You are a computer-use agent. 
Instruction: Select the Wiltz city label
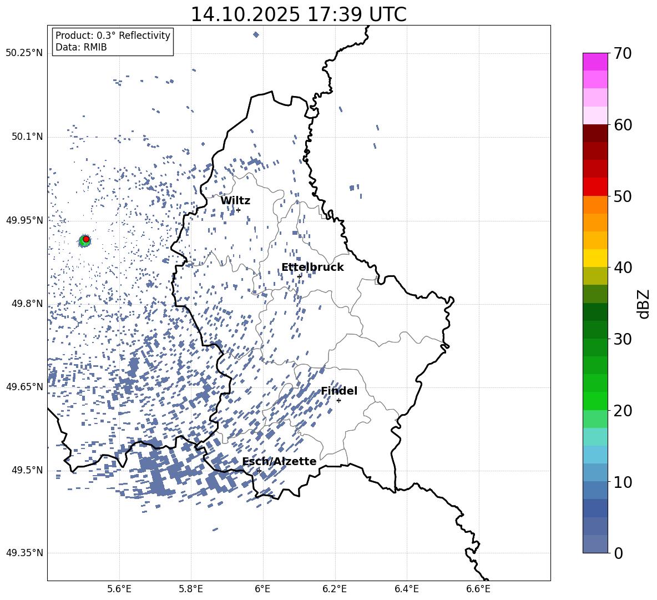(x=235, y=201)
